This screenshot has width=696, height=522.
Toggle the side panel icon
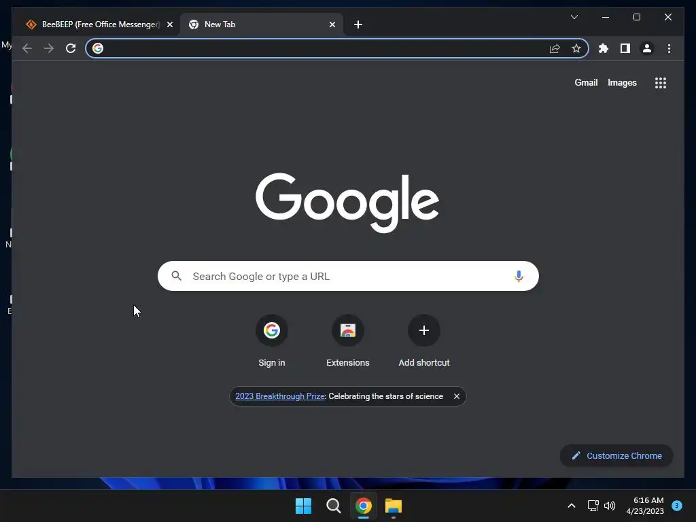point(625,48)
